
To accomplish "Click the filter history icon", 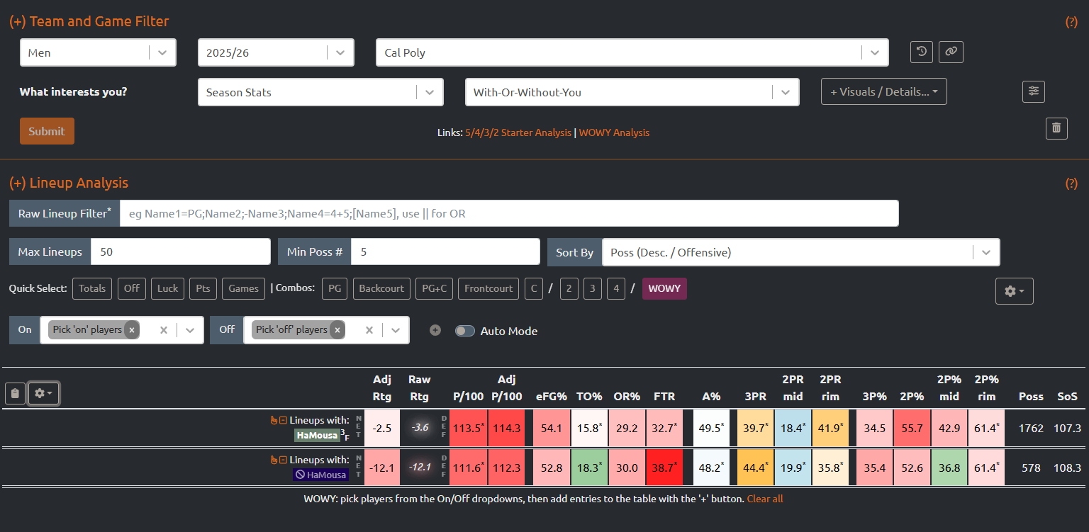I will 921,52.
